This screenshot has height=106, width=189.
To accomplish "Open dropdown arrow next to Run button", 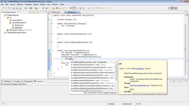I will 33,8.
